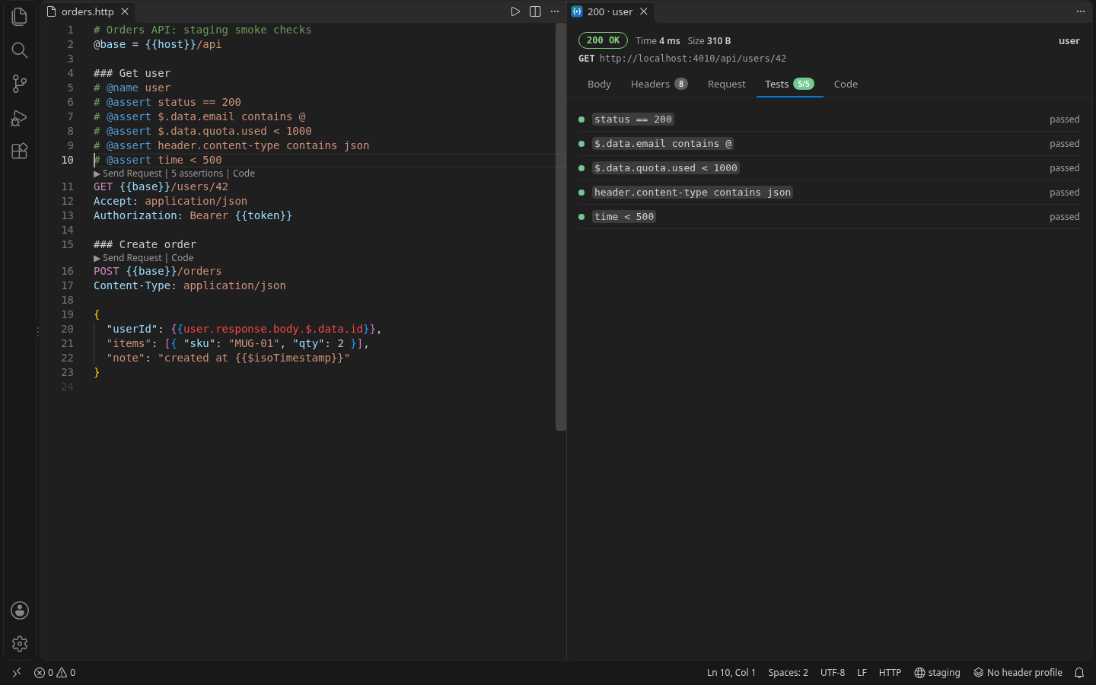Open the Source Control view
The image size is (1096, 685).
click(20, 84)
